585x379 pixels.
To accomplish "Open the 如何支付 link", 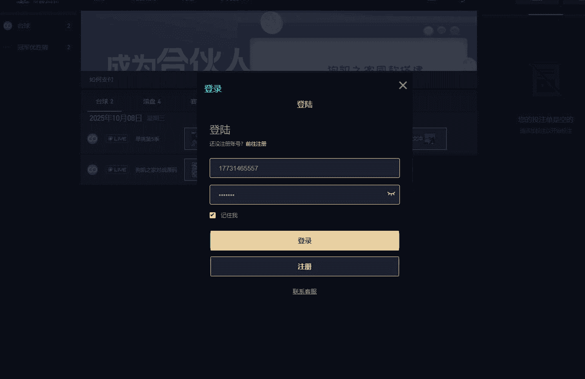I will click(102, 79).
